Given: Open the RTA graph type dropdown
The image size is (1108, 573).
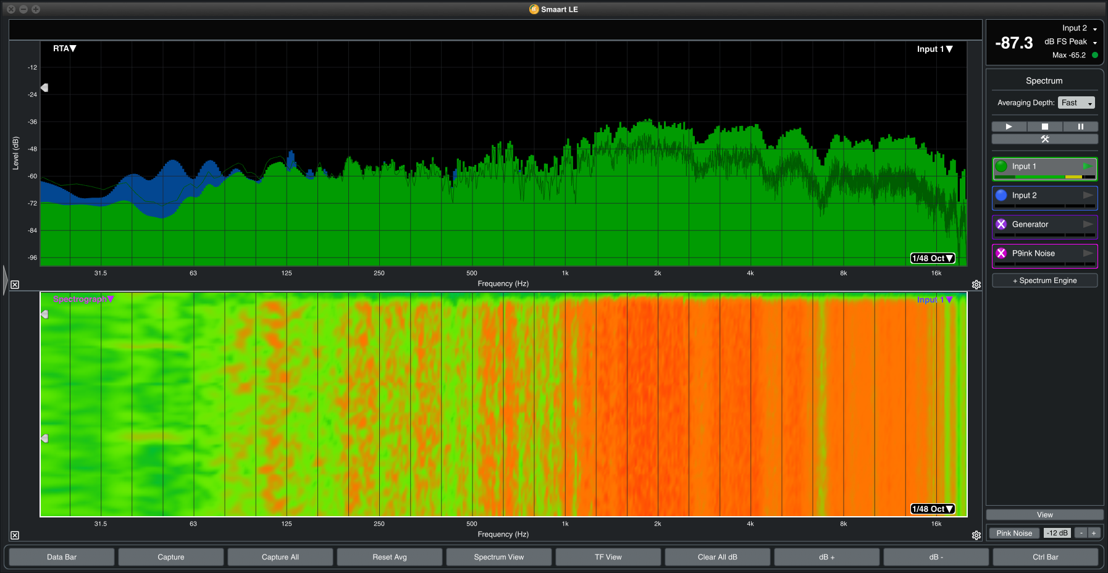Looking at the screenshot, I should (x=64, y=48).
